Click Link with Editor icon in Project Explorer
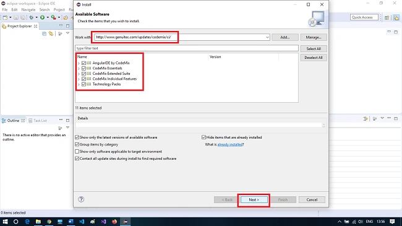The image size is (402, 226). tap(51, 33)
